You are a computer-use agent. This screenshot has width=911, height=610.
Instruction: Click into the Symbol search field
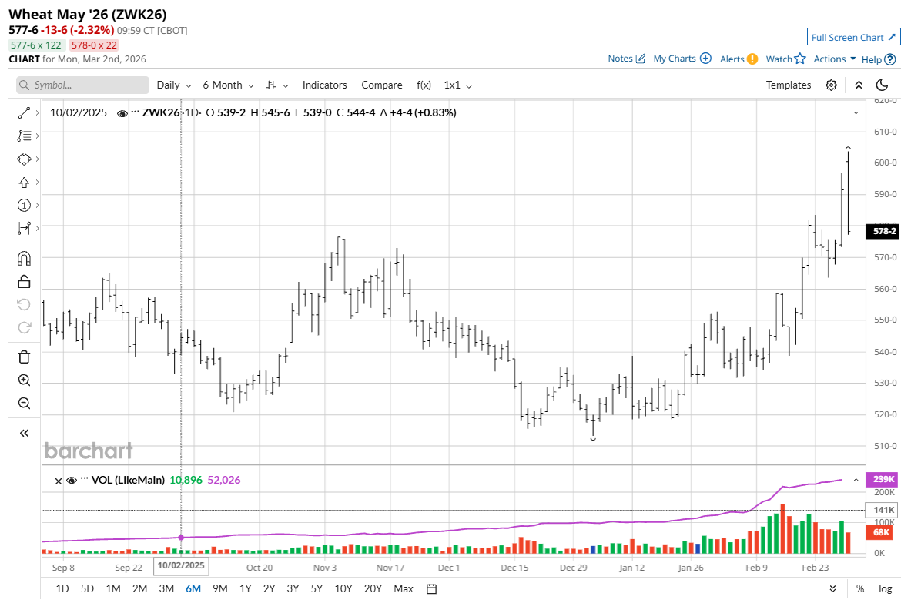click(x=82, y=85)
